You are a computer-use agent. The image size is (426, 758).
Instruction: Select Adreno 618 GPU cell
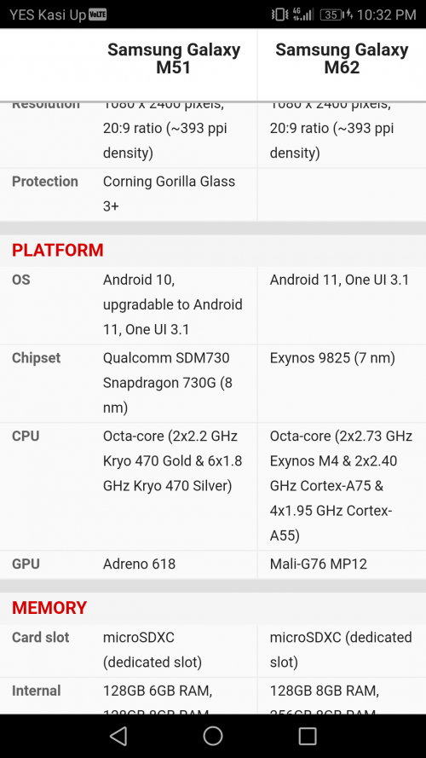pos(139,564)
